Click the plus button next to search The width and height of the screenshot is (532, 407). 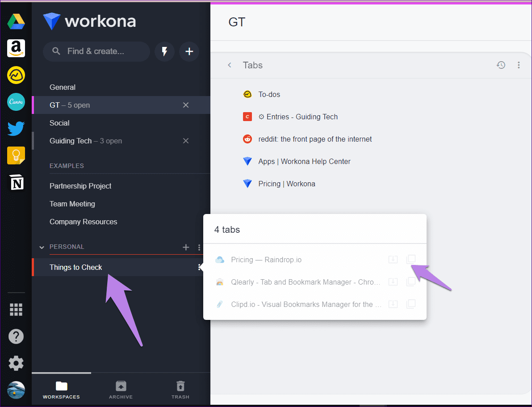coord(189,51)
